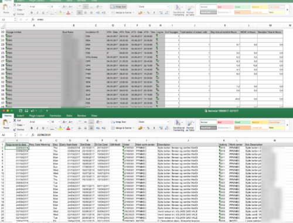Toggle Italic in lower window ribbon
Viewport: 293px width, 223px height.
tap(38, 128)
